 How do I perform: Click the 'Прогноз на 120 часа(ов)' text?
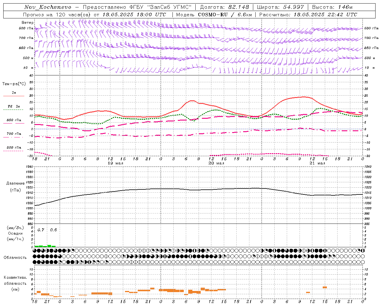pos(57,15)
